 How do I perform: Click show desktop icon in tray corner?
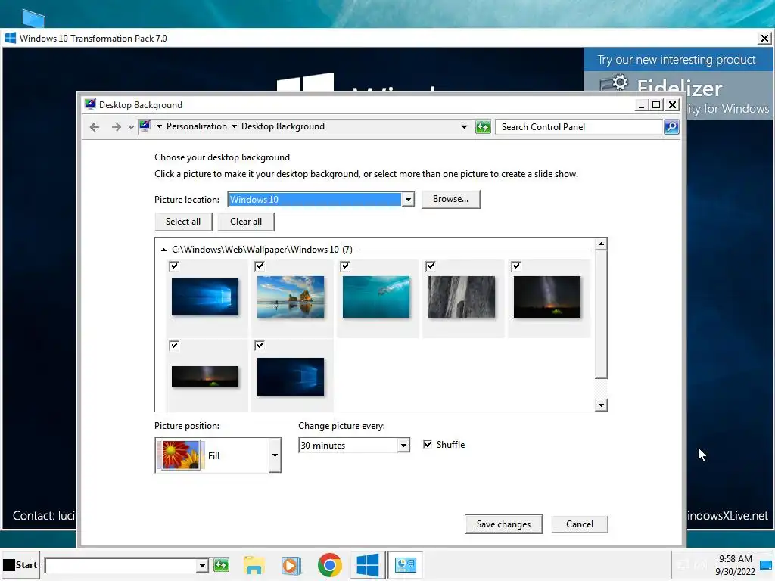[766, 565]
